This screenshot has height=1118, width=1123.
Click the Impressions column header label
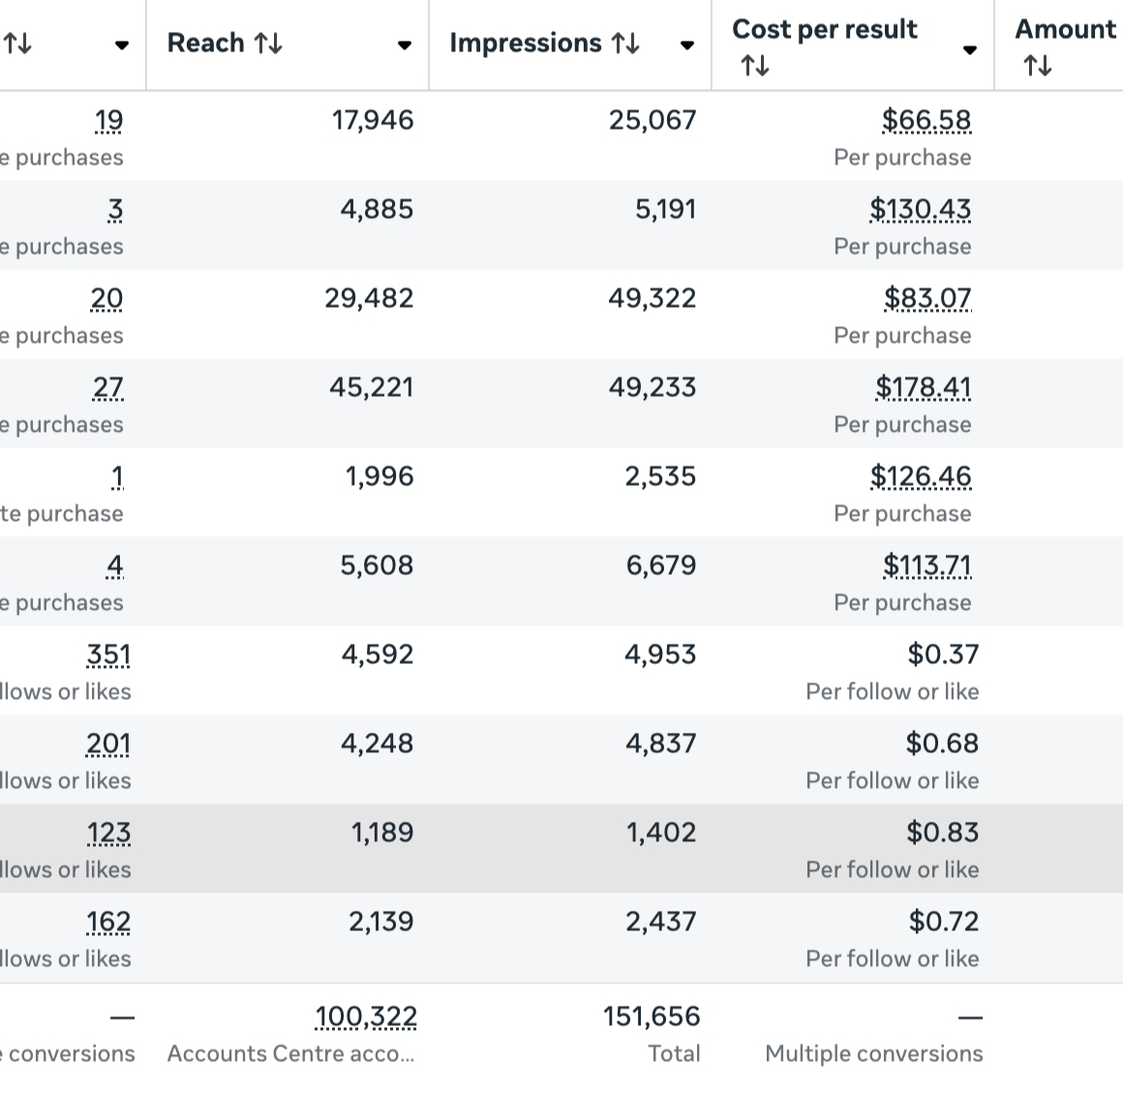click(525, 43)
